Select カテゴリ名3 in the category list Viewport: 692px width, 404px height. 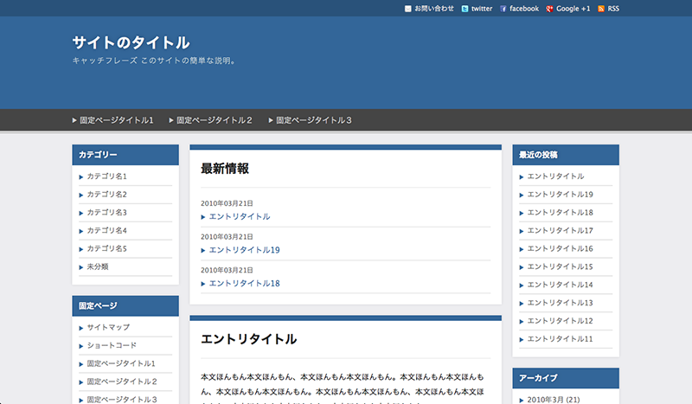pyautogui.click(x=106, y=212)
